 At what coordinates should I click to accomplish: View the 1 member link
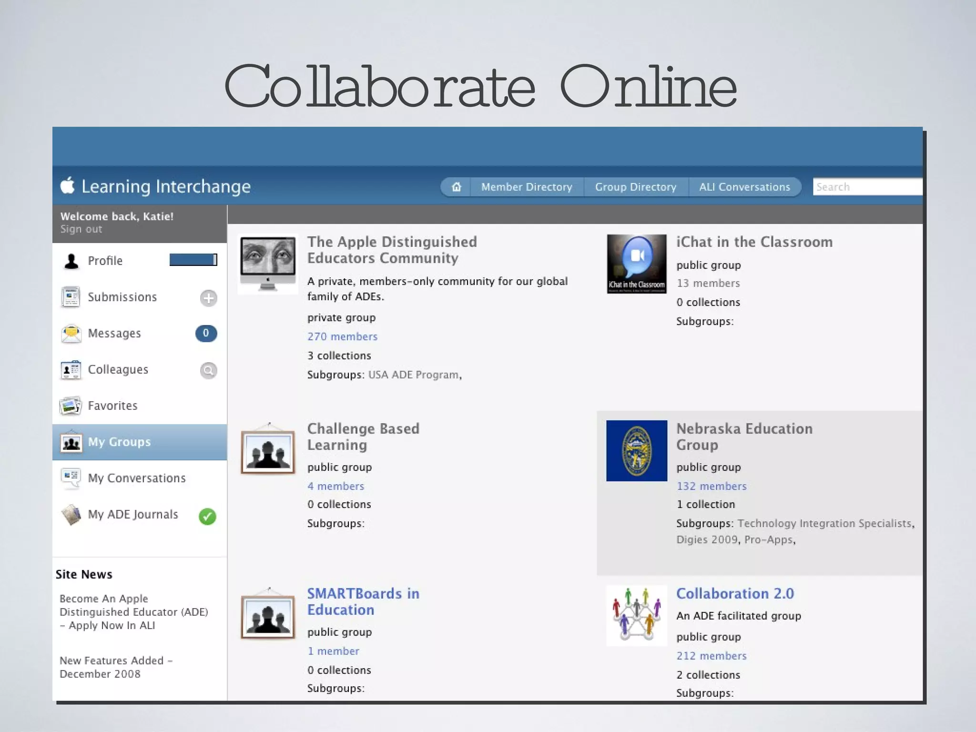click(x=333, y=651)
